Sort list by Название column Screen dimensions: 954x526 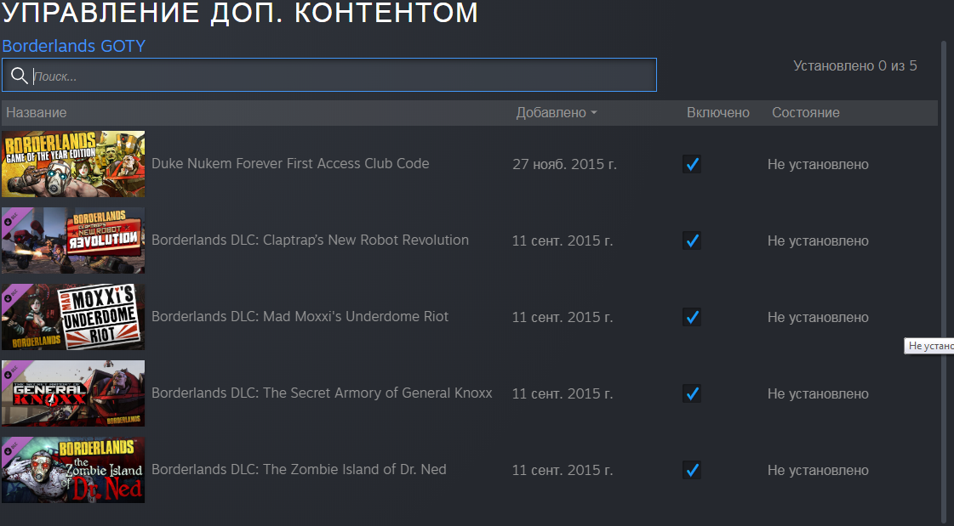click(x=37, y=112)
